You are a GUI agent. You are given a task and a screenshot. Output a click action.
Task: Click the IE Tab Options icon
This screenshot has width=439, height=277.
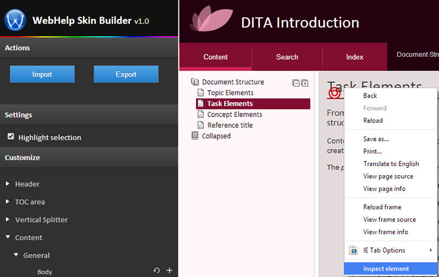click(x=353, y=250)
